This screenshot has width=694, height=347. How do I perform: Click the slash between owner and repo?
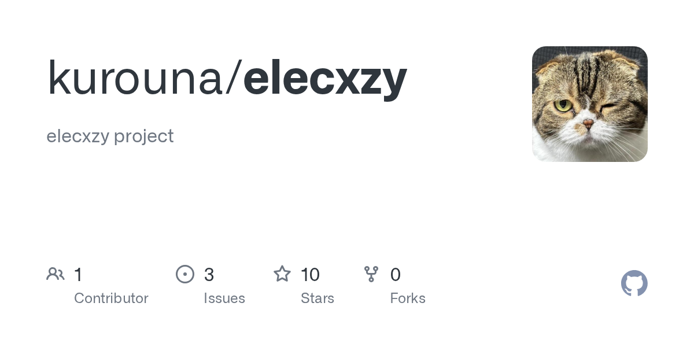233,78
